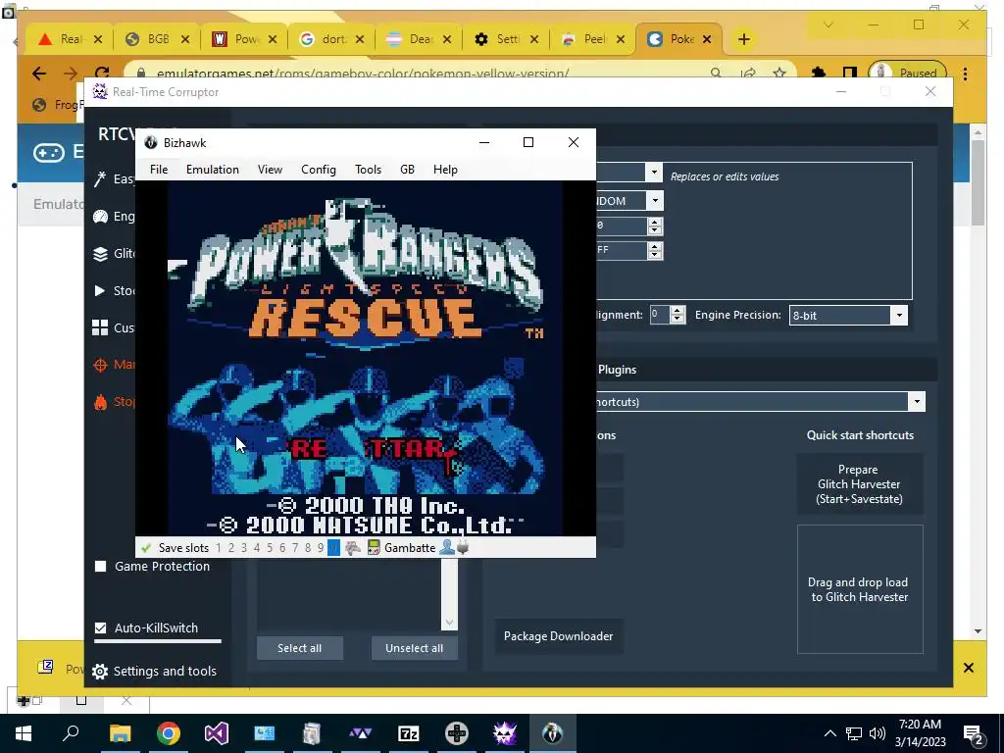Enable the Game Protection checkbox
The width and height of the screenshot is (1004, 753).
(x=101, y=566)
